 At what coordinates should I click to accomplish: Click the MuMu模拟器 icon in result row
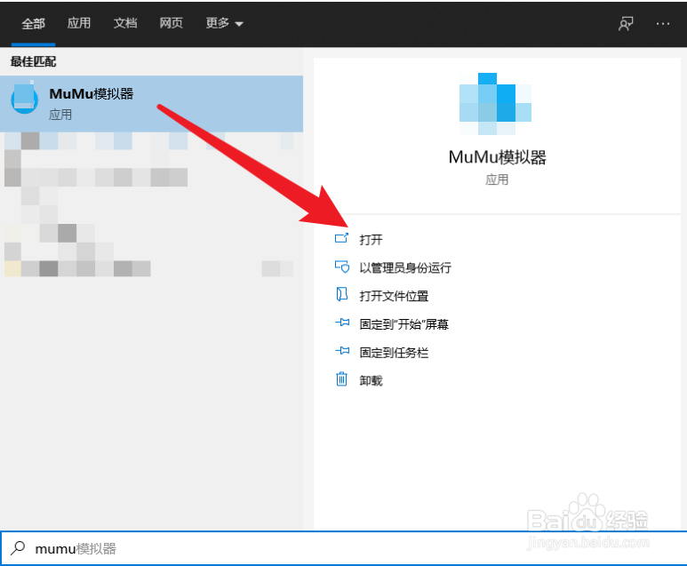click(25, 97)
